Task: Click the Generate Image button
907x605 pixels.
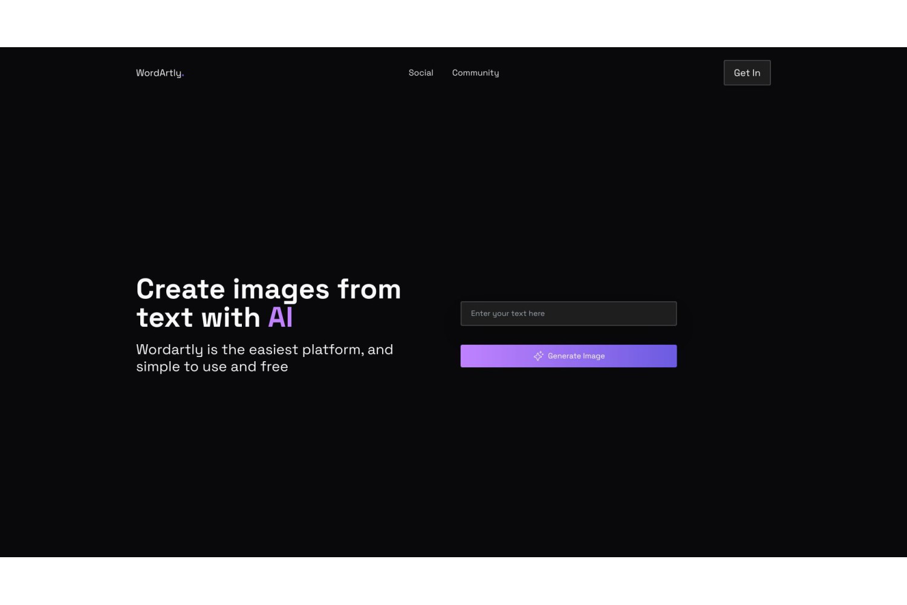Action: point(568,356)
